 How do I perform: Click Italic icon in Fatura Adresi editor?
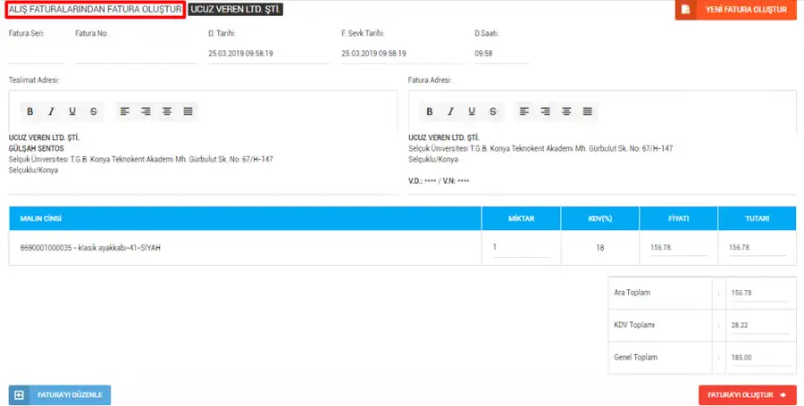[451, 112]
